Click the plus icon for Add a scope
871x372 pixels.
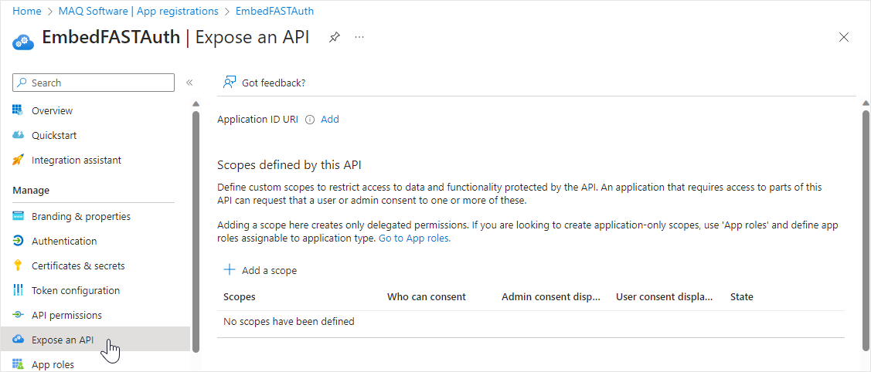[229, 270]
